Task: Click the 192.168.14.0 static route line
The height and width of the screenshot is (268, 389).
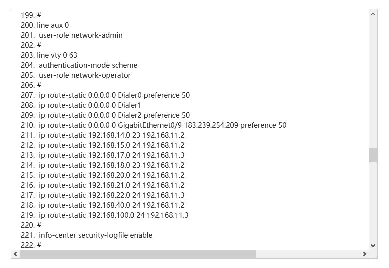Action: point(111,135)
